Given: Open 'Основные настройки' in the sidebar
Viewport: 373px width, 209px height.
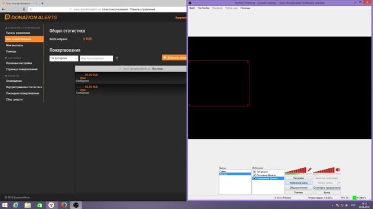Looking at the screenshot, I should tap(19, 63).
